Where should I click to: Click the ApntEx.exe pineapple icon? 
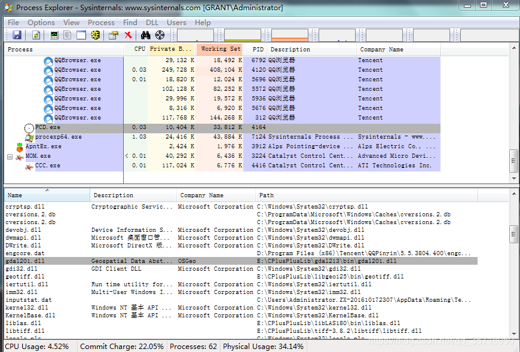click(x=20, y=147)
